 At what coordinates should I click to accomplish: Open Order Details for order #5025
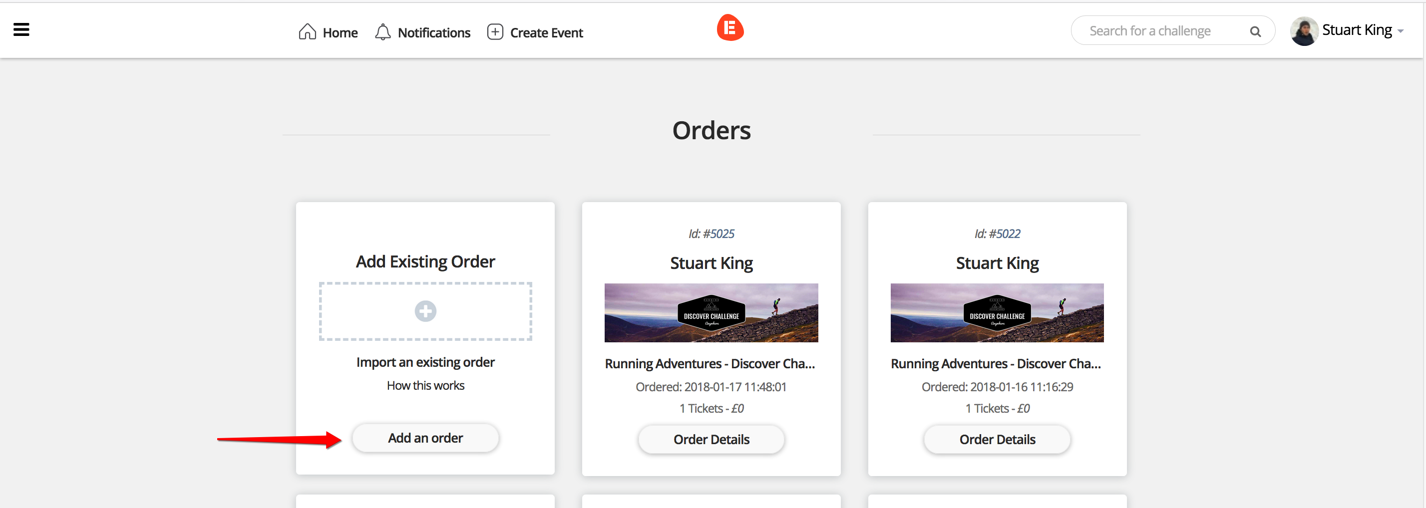[711, 439]
